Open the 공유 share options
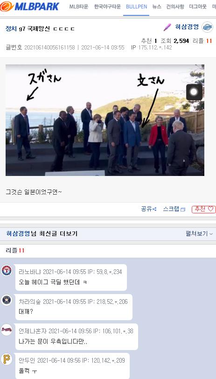216x379 pixels. 149,209
